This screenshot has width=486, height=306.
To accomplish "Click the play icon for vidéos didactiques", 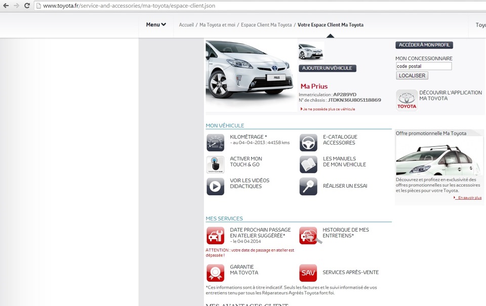I will (216, 186).
